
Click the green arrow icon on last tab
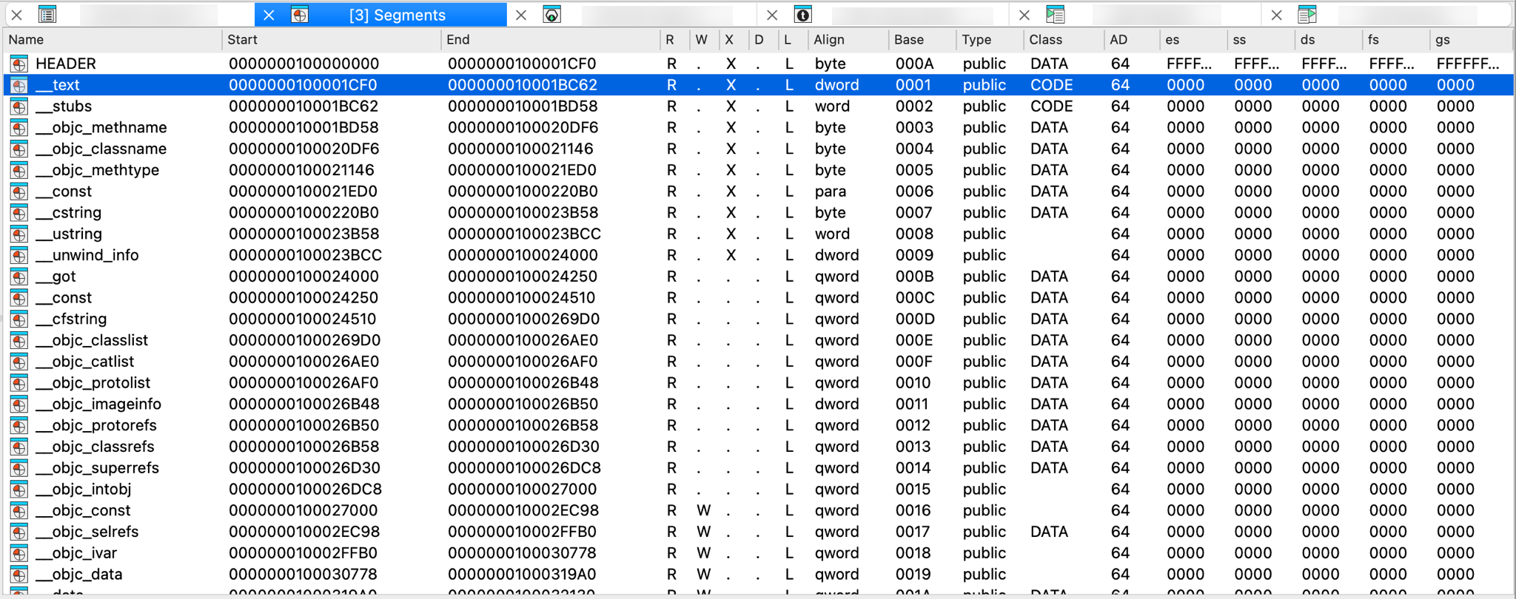pyautogui.click(x=1307, y=15)
